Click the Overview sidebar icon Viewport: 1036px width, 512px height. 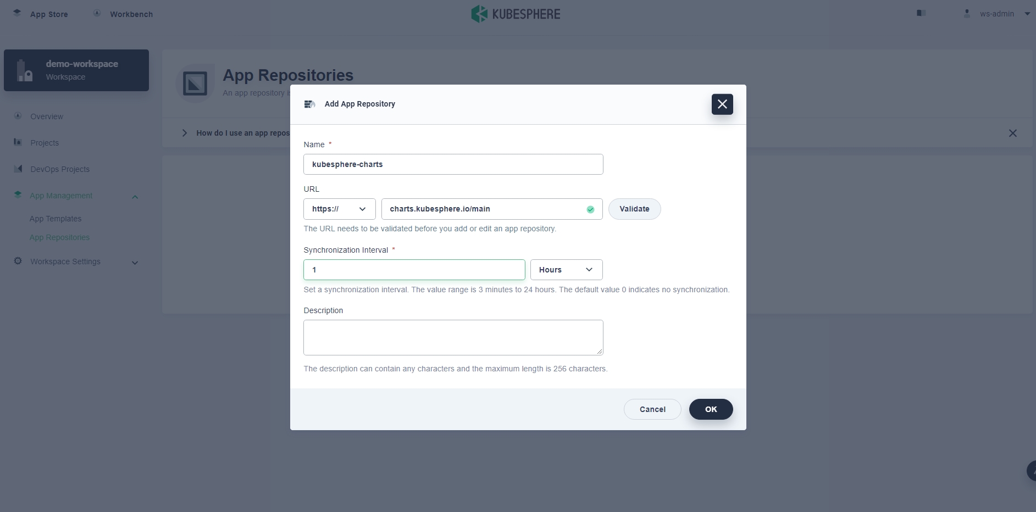(18, 116)
